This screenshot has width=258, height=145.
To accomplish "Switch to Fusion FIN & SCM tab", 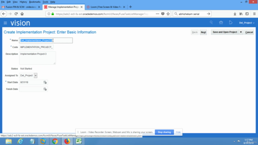I will (x=21, y=7).
